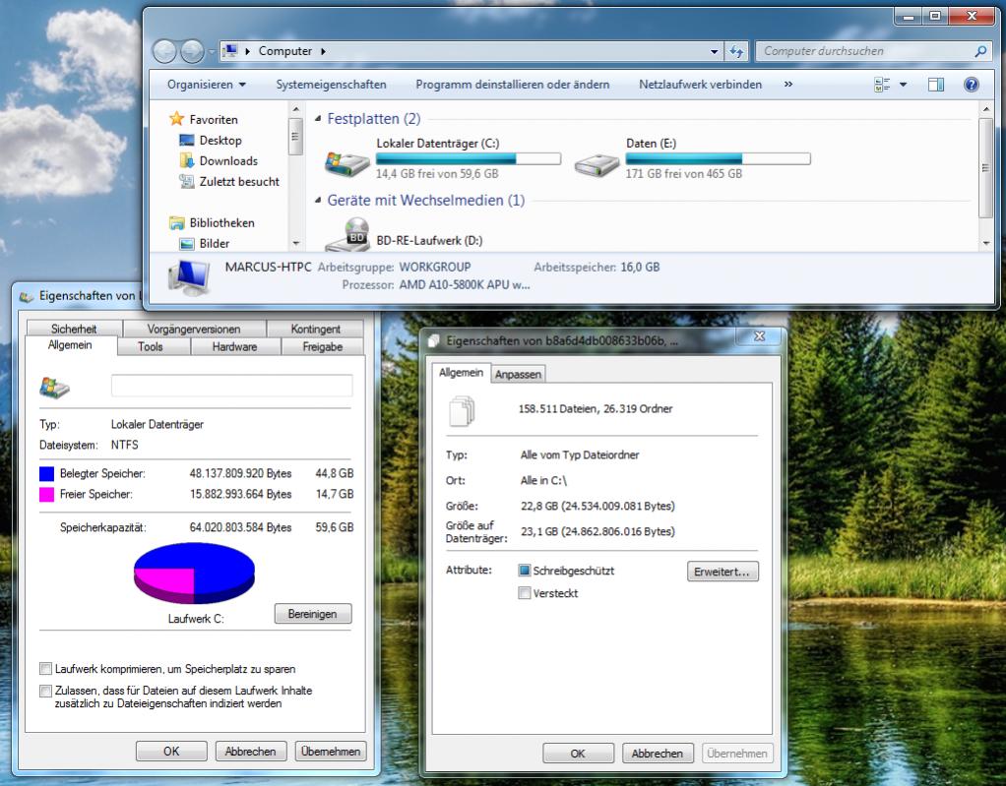The image size is (1006, 786).
Task: Click the MARCUS-HTPC computer icon in details pane
Action: 189,277
